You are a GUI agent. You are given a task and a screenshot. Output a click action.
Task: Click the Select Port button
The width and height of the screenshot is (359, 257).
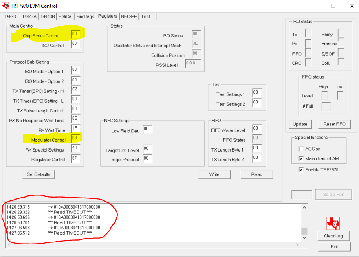(x=333, y=195)
